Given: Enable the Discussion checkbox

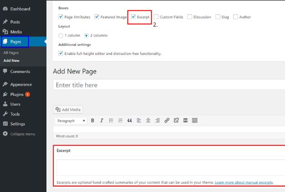Looking at the screenshot, I should (189, 17).
